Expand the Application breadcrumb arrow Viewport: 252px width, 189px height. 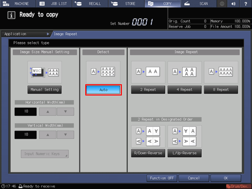(x=48, y=34)
